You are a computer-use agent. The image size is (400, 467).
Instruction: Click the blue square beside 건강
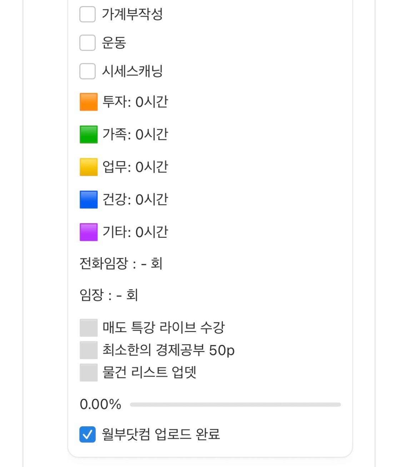89,200
